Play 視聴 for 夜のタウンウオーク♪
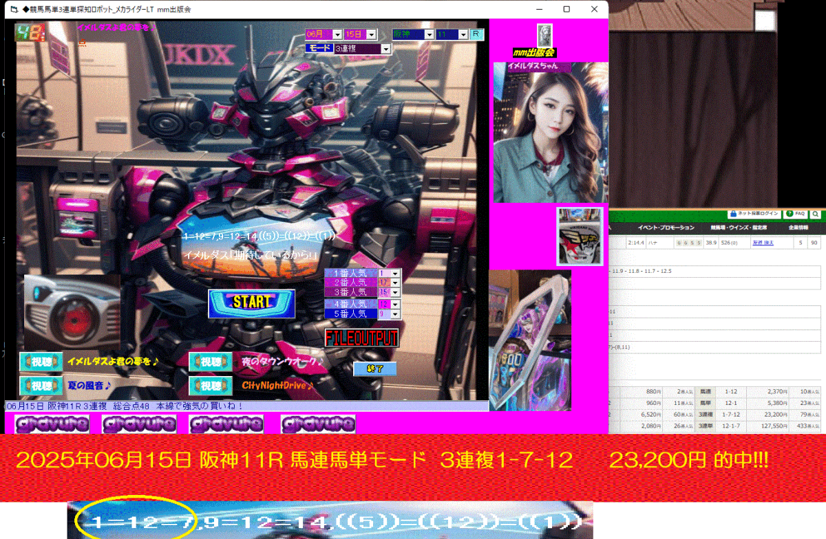 coord(211,361)
